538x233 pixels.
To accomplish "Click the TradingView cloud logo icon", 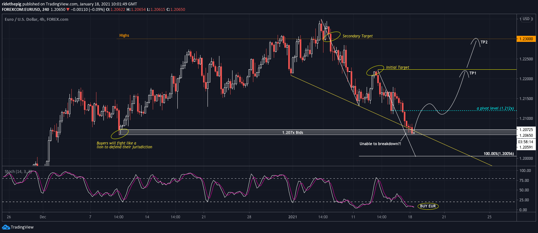I will (x=6, y=227).
